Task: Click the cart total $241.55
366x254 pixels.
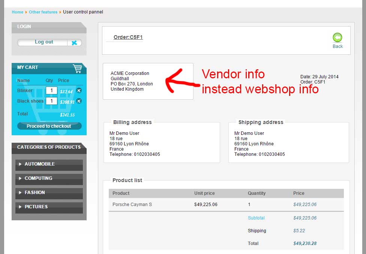Action: click(67, 115)
